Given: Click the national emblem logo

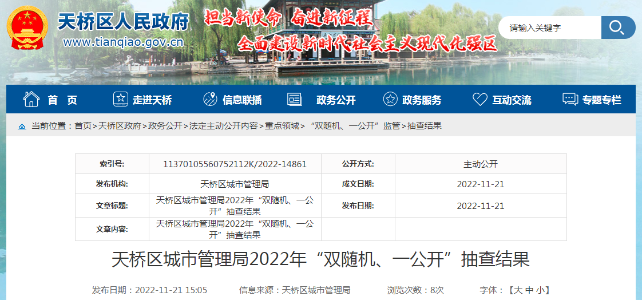Looking at the screenshot, I should pos(27,29).
